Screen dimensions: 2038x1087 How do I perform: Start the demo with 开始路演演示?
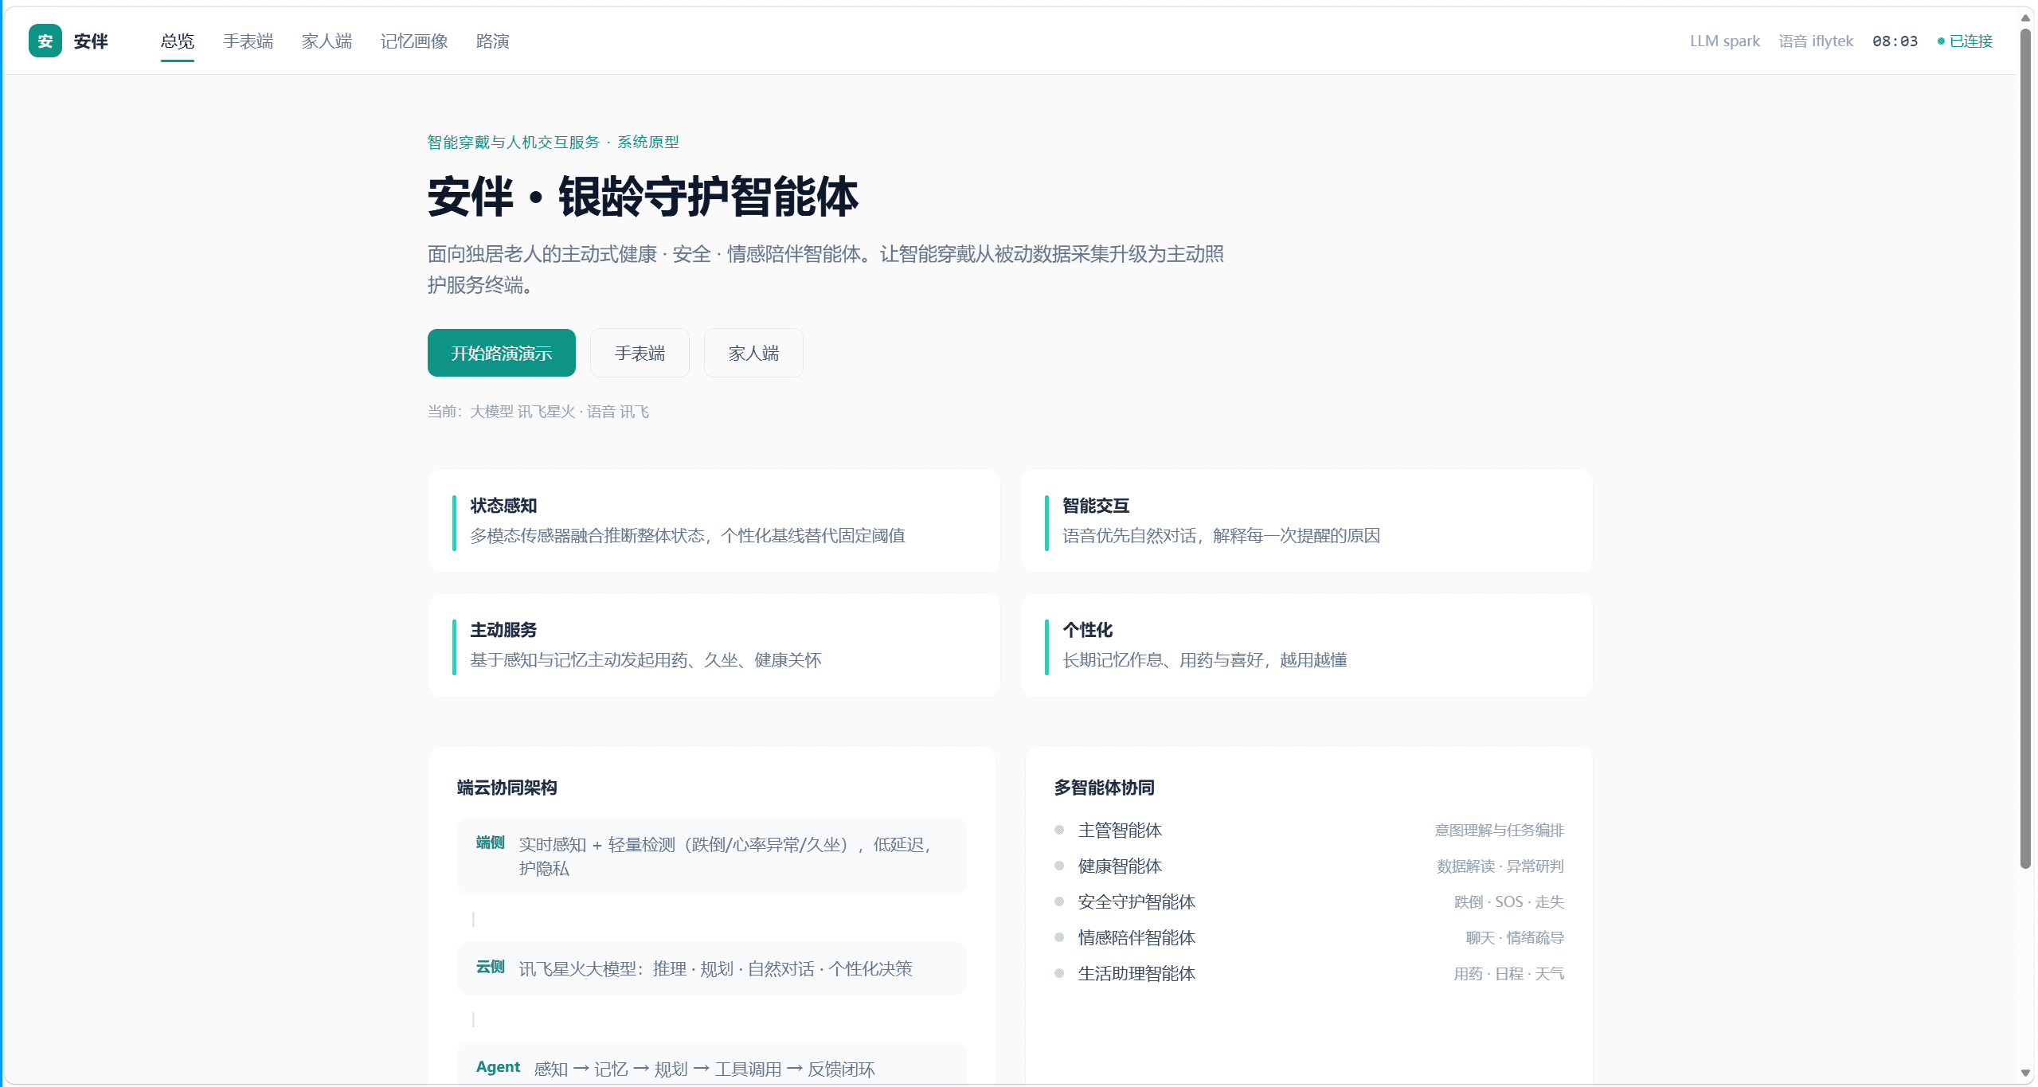501,353
